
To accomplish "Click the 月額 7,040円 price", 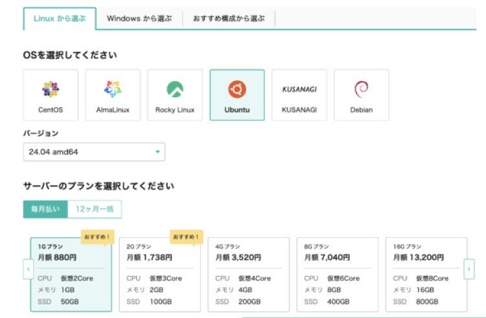I will pos(327,257).
